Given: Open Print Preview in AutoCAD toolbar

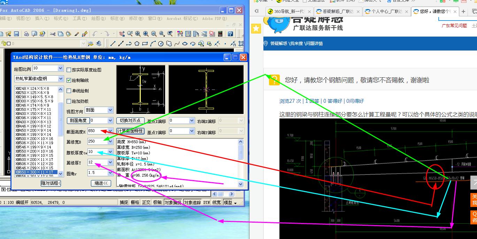Looking at the screenshot, I should click(x=34, y=34).
